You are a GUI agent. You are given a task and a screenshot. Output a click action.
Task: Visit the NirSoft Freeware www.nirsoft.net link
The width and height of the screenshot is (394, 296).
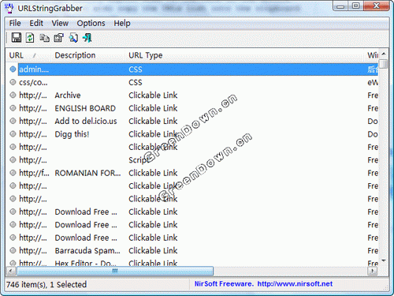(263, 283)
